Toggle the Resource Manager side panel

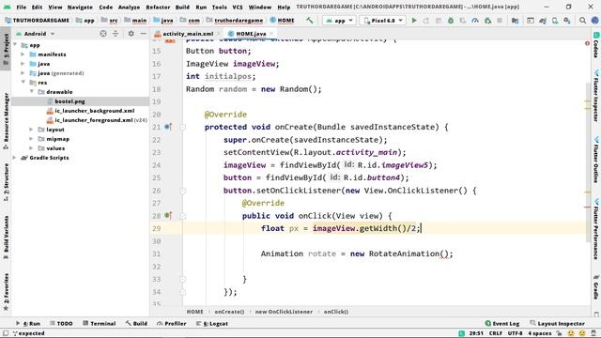pos(6,121)
